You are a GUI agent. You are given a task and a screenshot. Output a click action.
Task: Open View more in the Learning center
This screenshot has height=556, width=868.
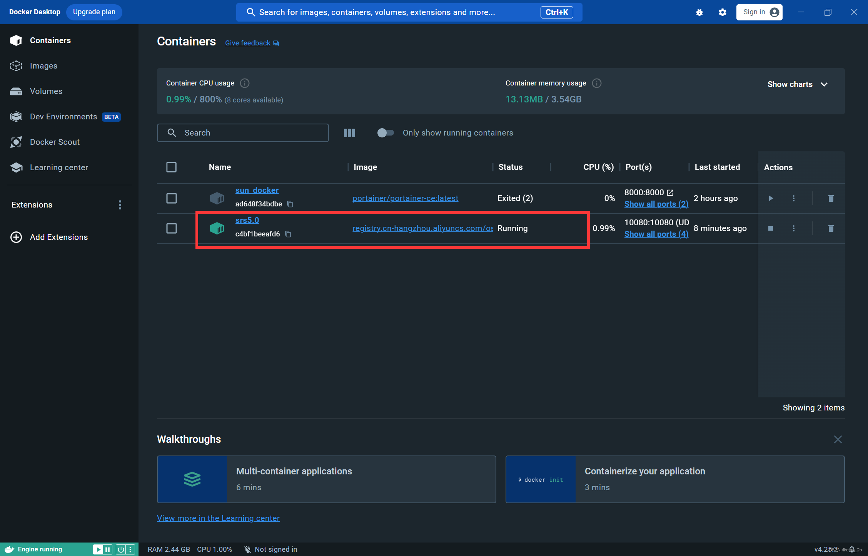(218, 518)
